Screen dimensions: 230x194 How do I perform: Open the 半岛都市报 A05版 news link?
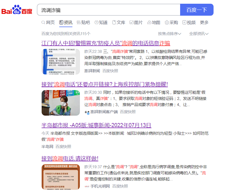click(96, 125)
